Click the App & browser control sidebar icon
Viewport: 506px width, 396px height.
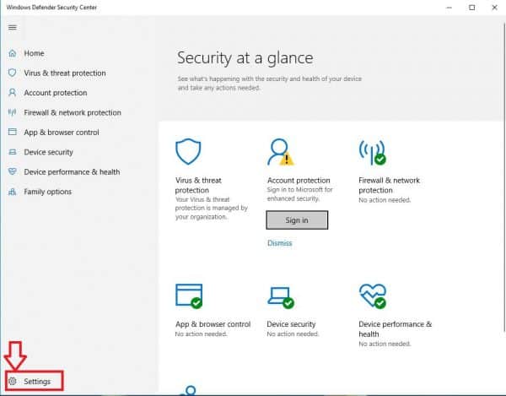(12, 133)
